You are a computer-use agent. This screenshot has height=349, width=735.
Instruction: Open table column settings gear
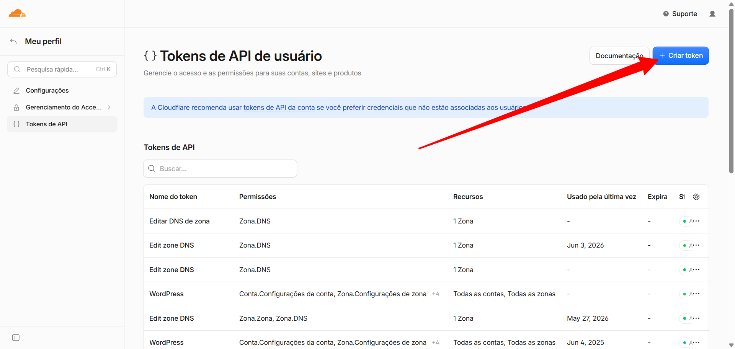tap(696, 197)
